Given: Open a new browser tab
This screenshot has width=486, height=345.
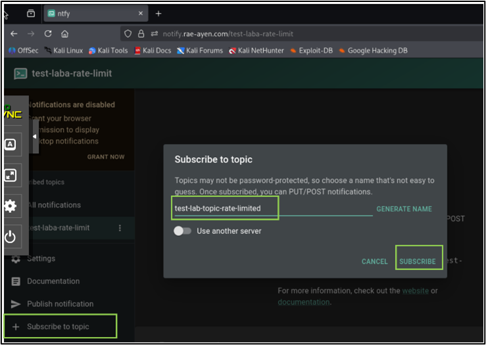Looking at the screenshot, I should 158,14.
